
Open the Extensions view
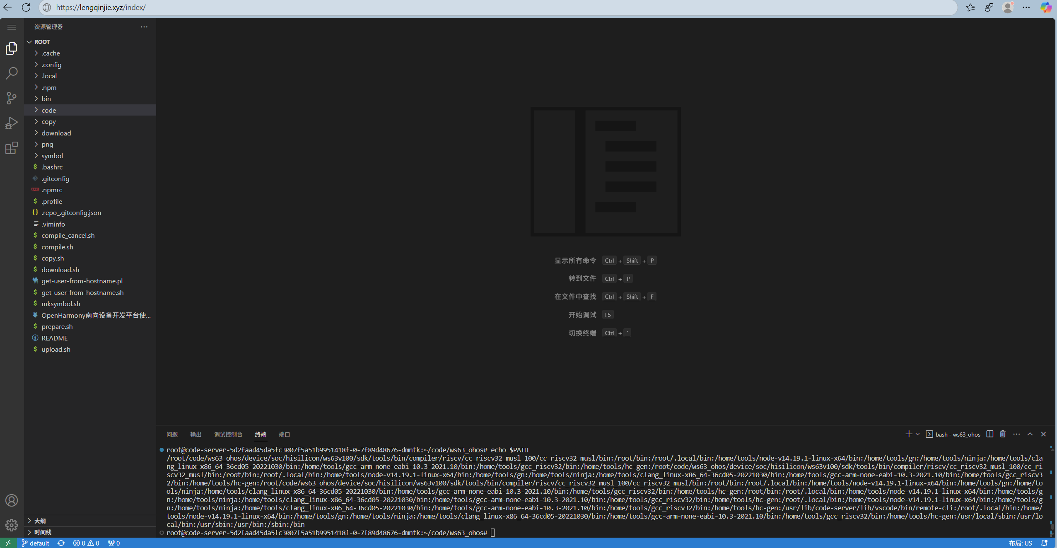(12, 148)
